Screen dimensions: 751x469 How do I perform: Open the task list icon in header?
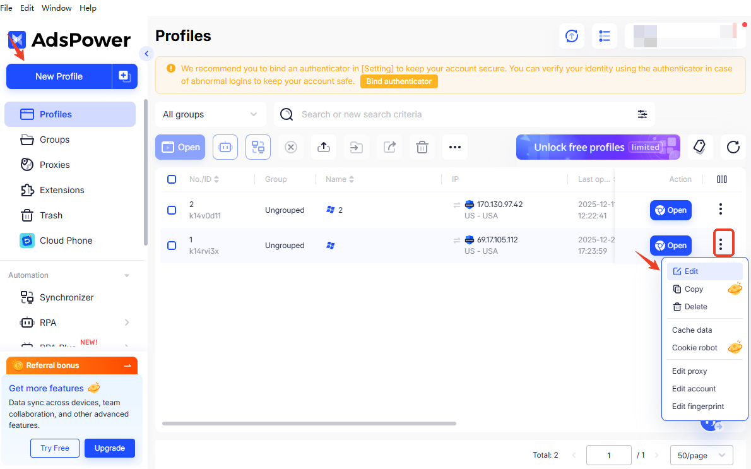point(604,36)
